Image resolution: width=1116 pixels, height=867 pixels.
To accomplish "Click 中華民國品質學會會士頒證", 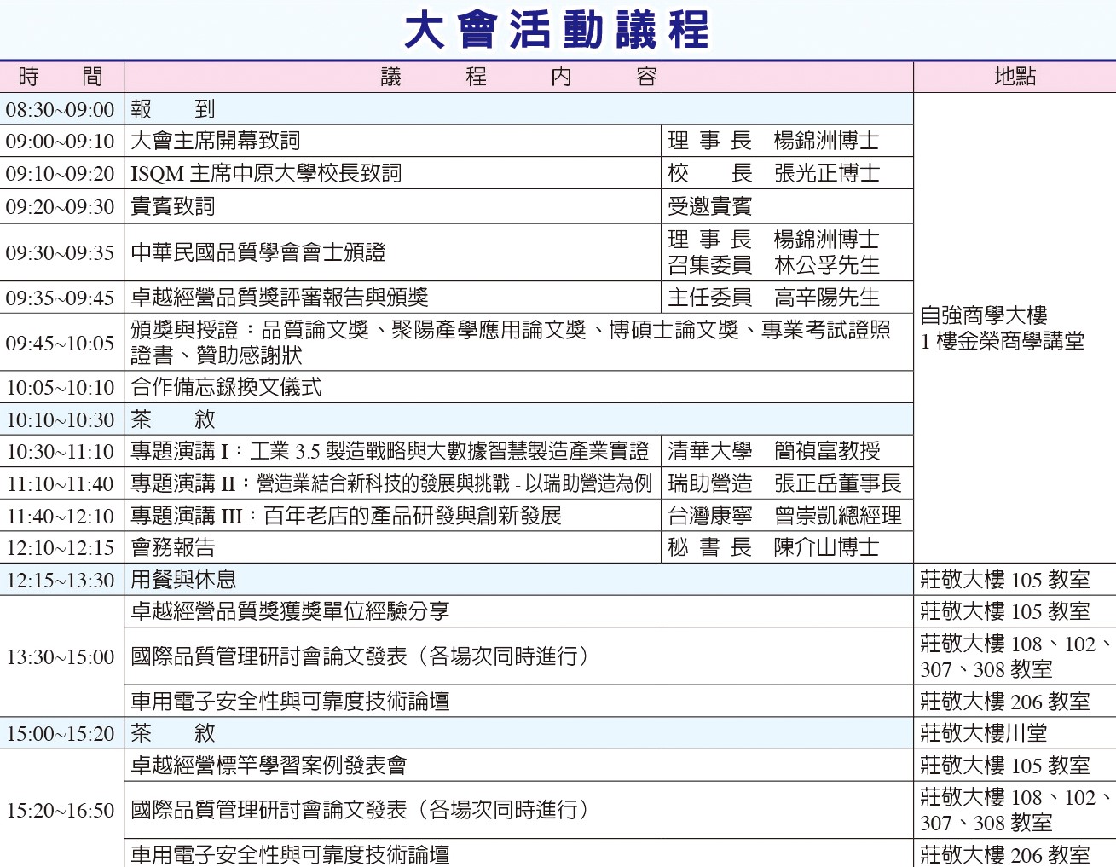I will [x=258, y=252].
